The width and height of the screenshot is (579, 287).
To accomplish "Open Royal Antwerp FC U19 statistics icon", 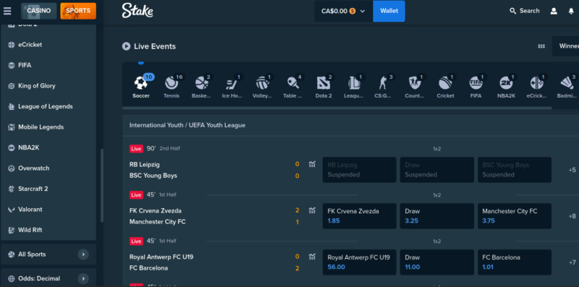I will 312,257.
